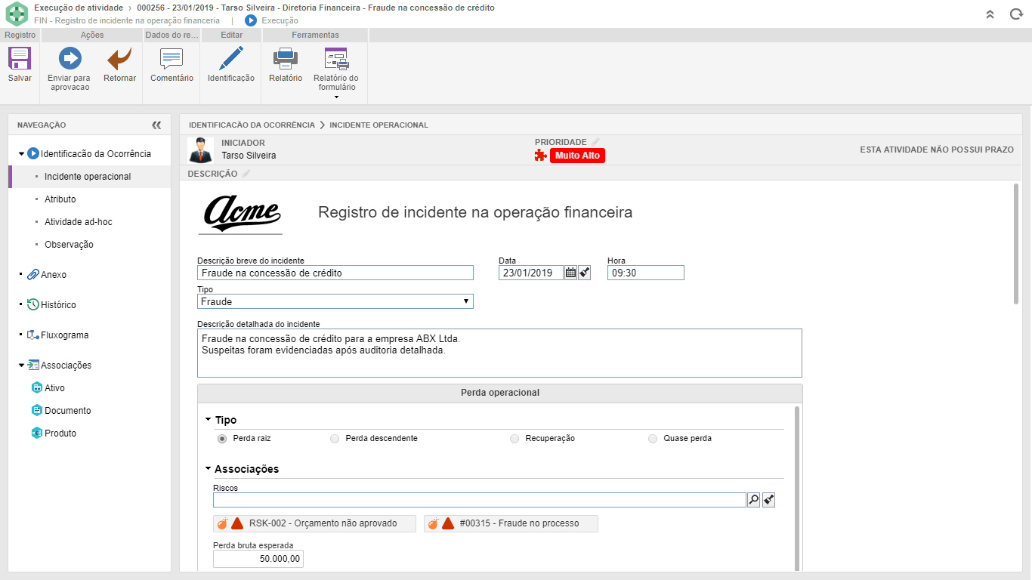Open the Relatório do formulário dropdown

tap(336, 97)
